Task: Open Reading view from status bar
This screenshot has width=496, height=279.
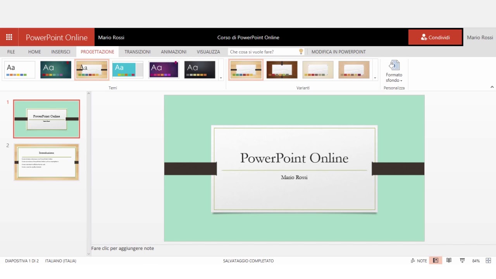Action: (x=449, y=261)
